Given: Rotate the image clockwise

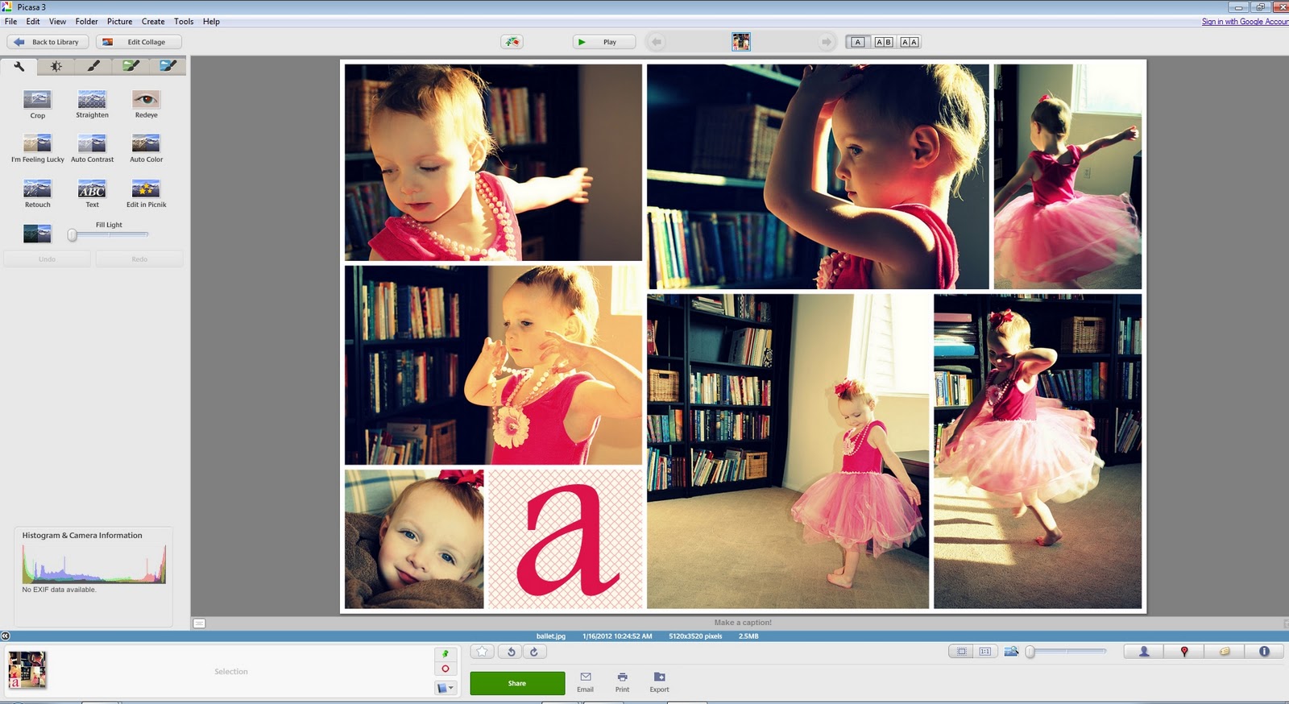Looking at the screenshot, I should tap(533, 652).
